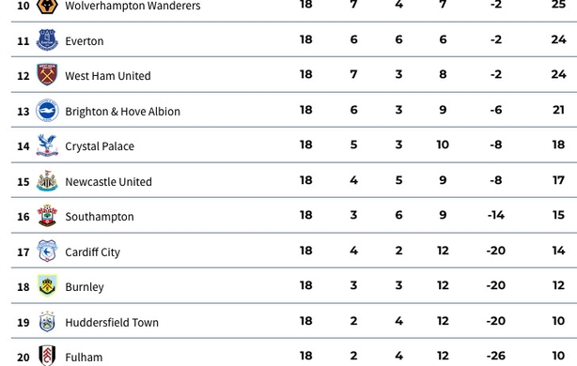Click the Southampton club badge
This screenshot has width=577, height=366.
point(47,216)
